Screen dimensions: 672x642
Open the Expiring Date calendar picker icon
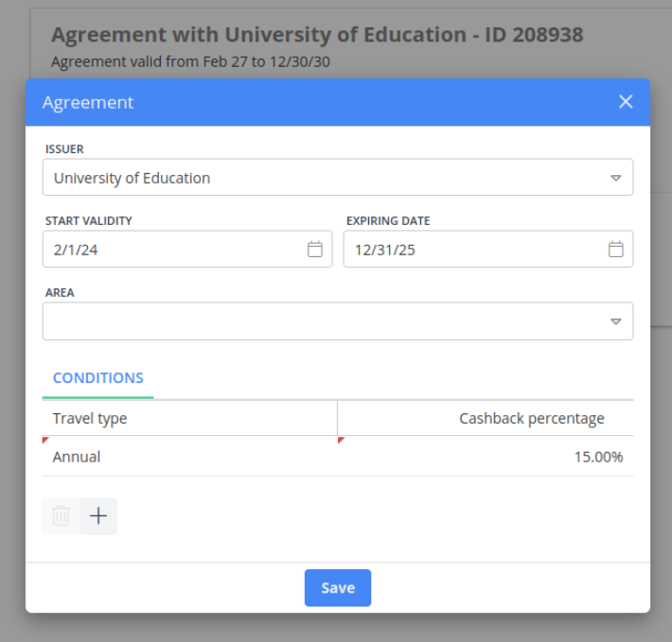click(x=615, y=250)
